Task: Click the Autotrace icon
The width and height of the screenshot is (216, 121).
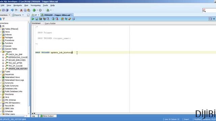Action: tap(40, 19)
